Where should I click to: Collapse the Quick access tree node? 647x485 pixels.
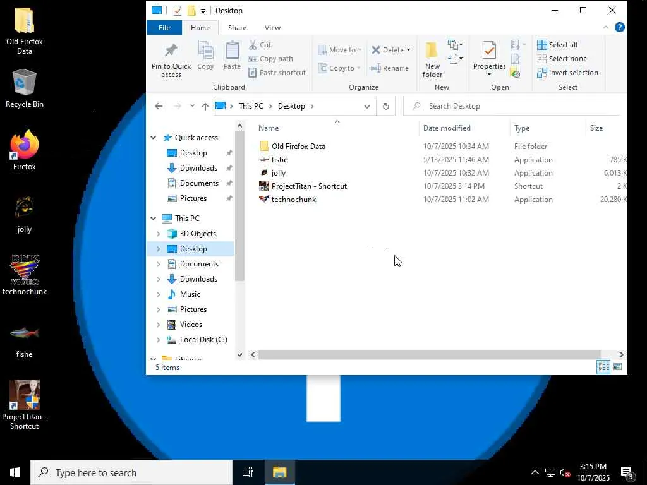pos(154,137)
